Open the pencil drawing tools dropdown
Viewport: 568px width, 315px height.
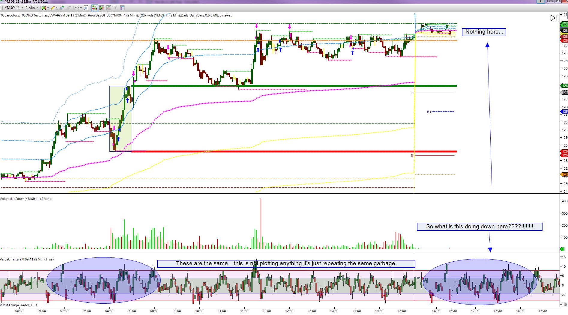coord(54,8)
